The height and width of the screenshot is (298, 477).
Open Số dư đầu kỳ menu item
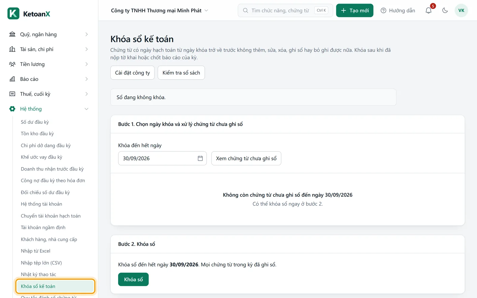pyautogui.click(x=35, y=122)
